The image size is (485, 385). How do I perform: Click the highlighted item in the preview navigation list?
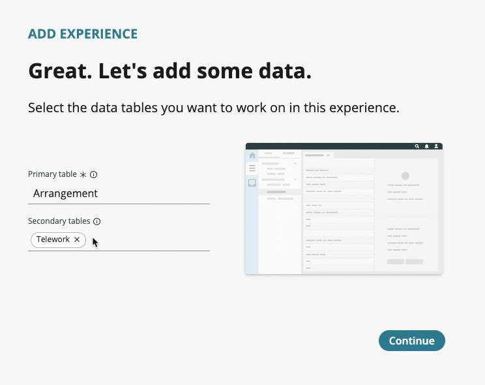(x=276, y=192)
